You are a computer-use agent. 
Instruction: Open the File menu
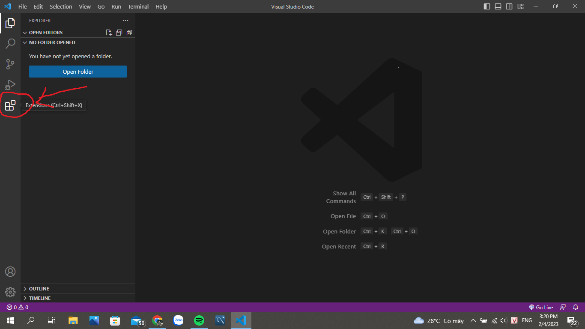click(22, 6)
